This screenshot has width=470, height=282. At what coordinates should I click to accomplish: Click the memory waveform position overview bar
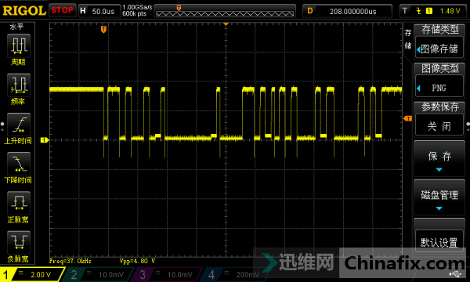pos(225,12)
